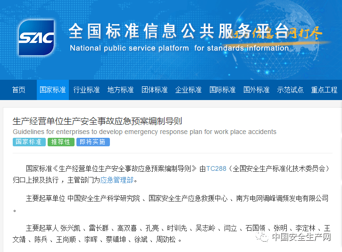Click the SAC logo icon
The image size is (342, 252).
point(36,38)
